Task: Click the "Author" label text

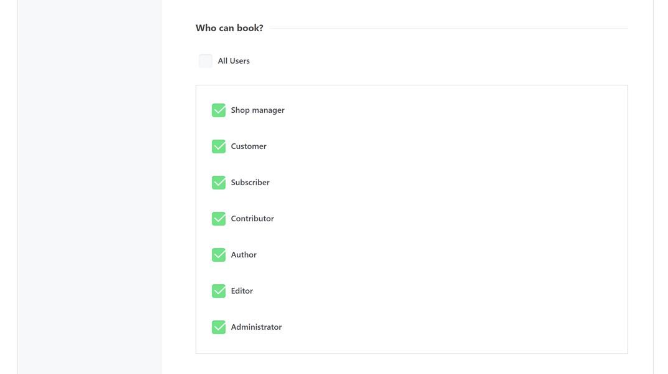Action: coord(244,255)
